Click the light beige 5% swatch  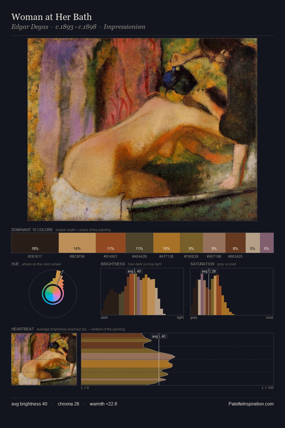click(x=253, y=243)
